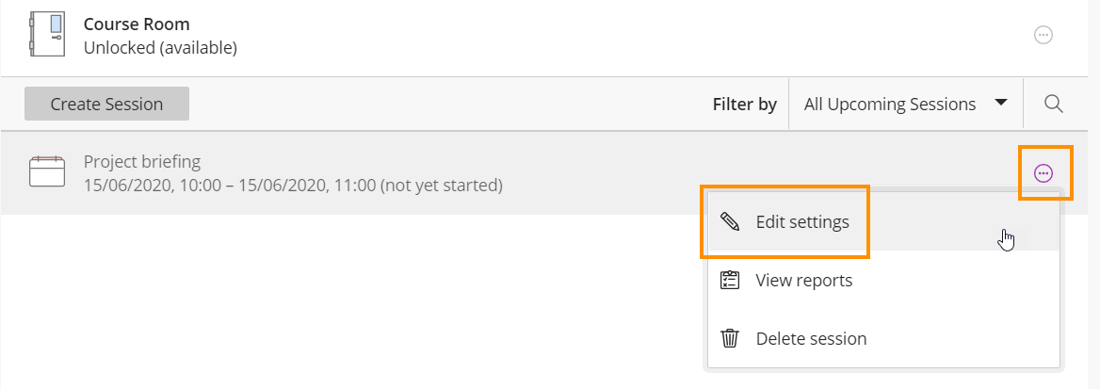The width and height of the screenshot is (1100, 389).
Task: Open Project briefing session options ellipsis
Action: point(1043,172)
